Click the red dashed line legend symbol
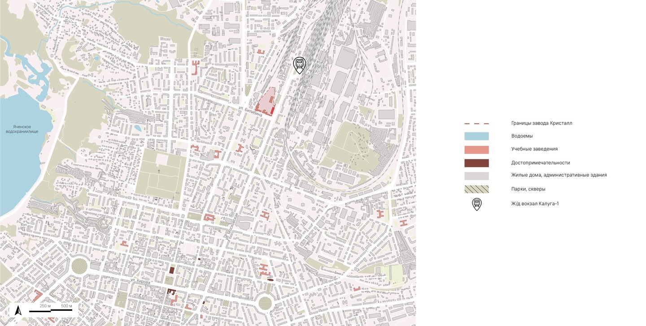This screenshot has width=646, height=326. (476, 124)
